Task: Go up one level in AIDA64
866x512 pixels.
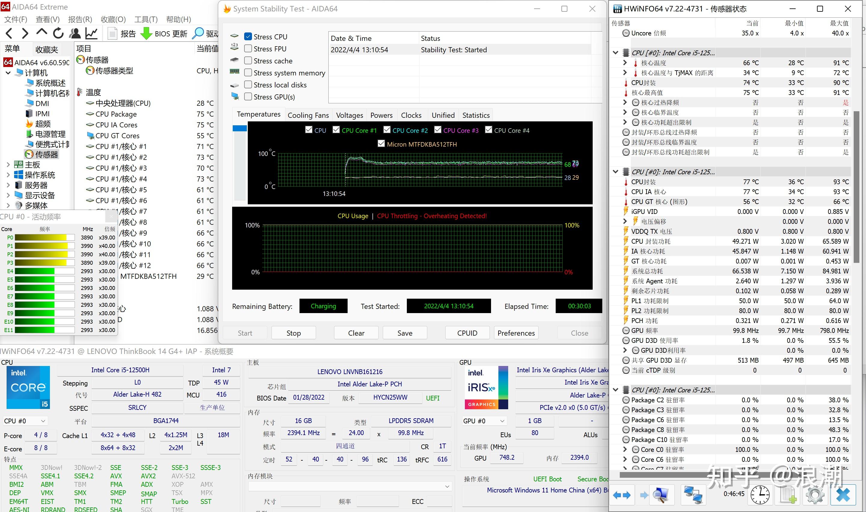Action: pos(41,33)
